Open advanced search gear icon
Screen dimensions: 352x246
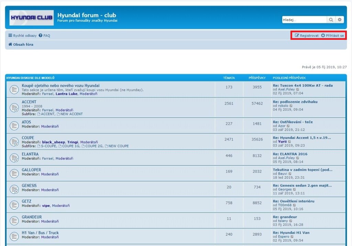coord(340,20)
